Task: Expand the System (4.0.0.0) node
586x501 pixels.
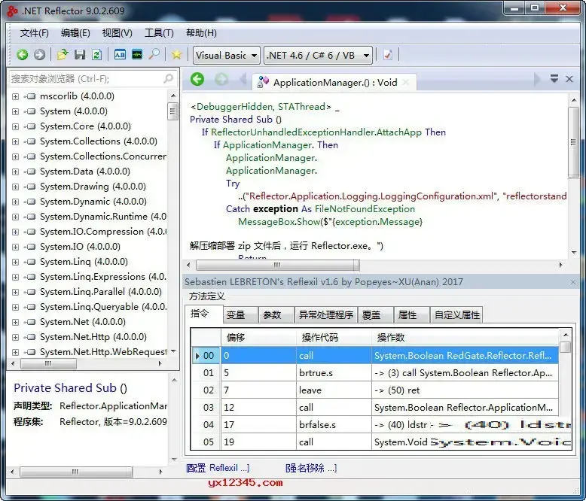Action: [x=15, y=111]
